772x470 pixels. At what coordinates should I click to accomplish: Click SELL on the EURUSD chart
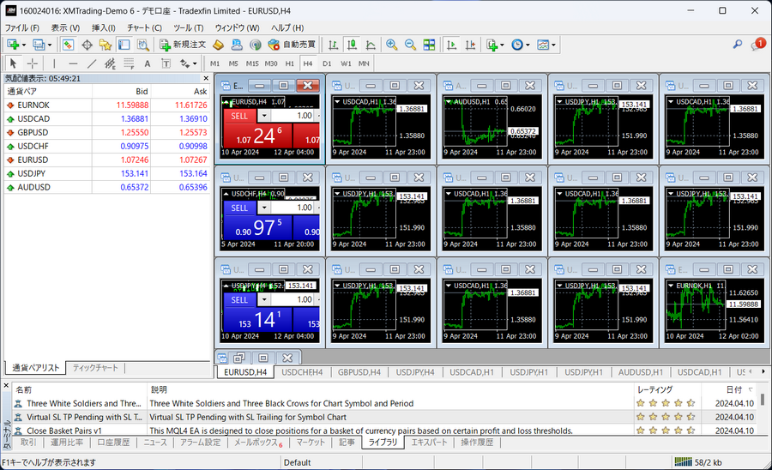pyautogui.click(x=240, y=116)
